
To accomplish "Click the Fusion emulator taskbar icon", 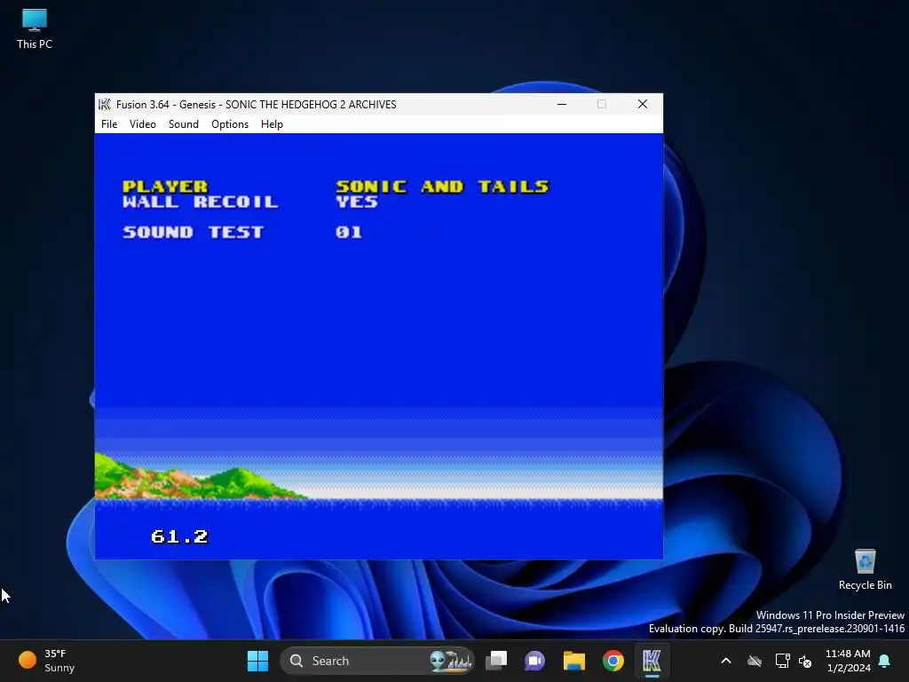I will (652, 661).
